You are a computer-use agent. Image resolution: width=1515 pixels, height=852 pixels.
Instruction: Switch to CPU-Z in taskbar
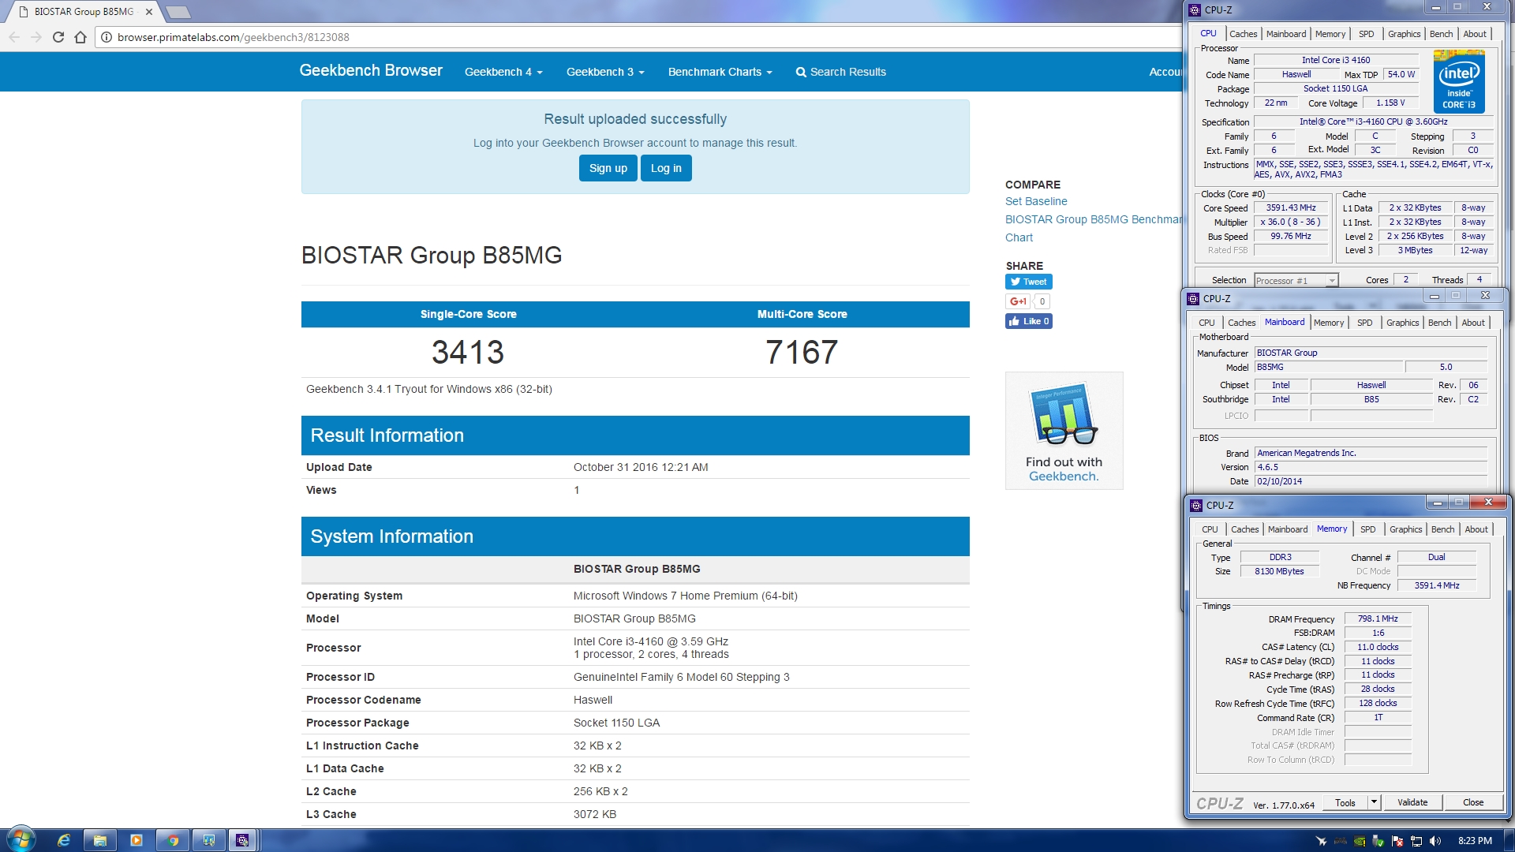243,840
